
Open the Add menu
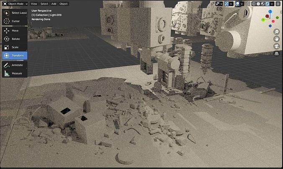(54, 4)
